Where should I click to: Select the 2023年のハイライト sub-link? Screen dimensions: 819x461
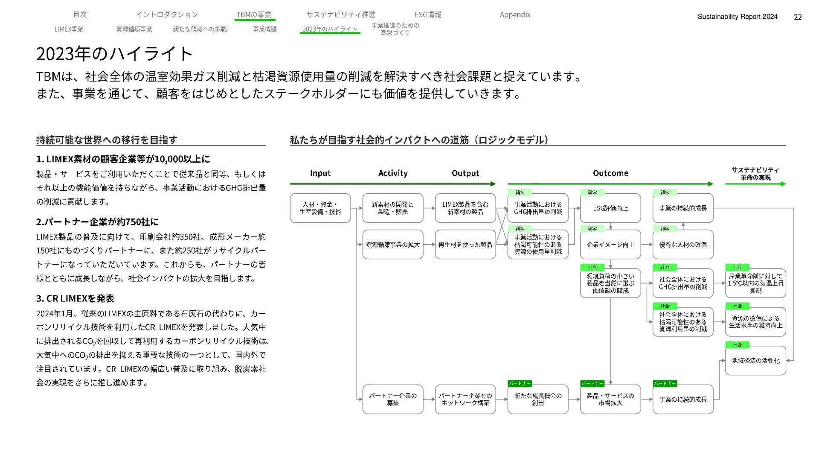pos(330,29)
